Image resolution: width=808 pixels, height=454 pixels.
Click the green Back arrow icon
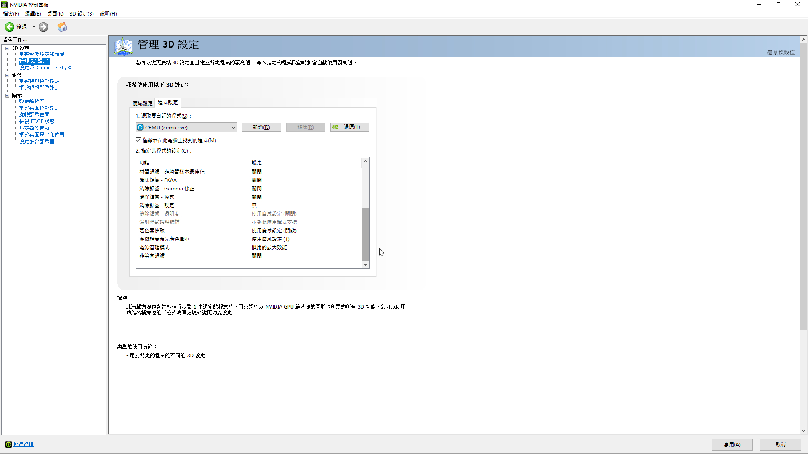(x=9, y=27)
